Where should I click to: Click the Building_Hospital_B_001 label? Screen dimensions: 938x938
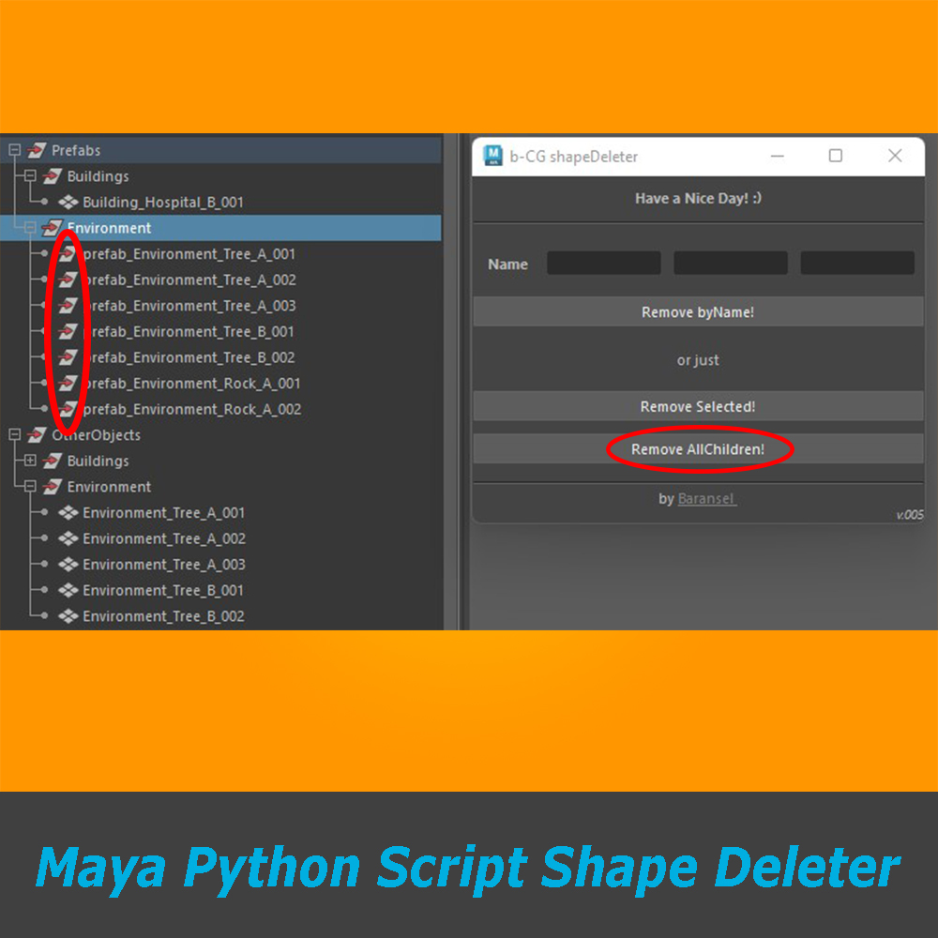163,203
